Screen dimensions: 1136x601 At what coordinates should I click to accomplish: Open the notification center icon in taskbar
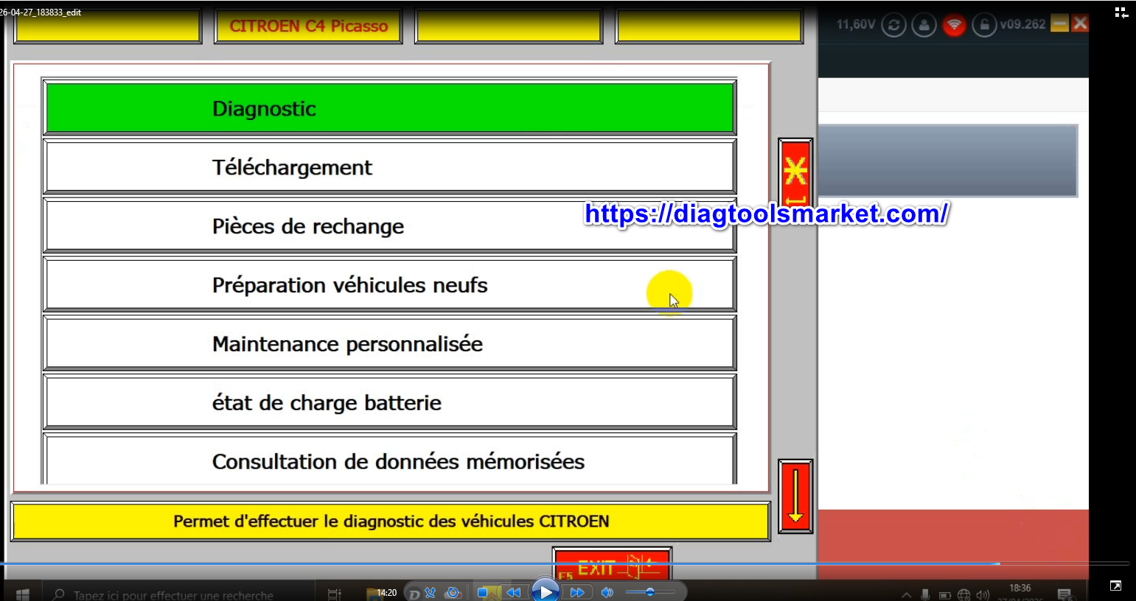click(x=1064, y=594)
